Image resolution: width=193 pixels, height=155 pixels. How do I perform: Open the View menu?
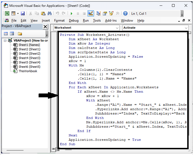point(34,21)
